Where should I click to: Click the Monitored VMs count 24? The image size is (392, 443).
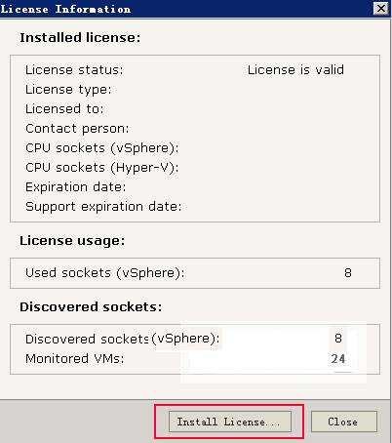338,359
